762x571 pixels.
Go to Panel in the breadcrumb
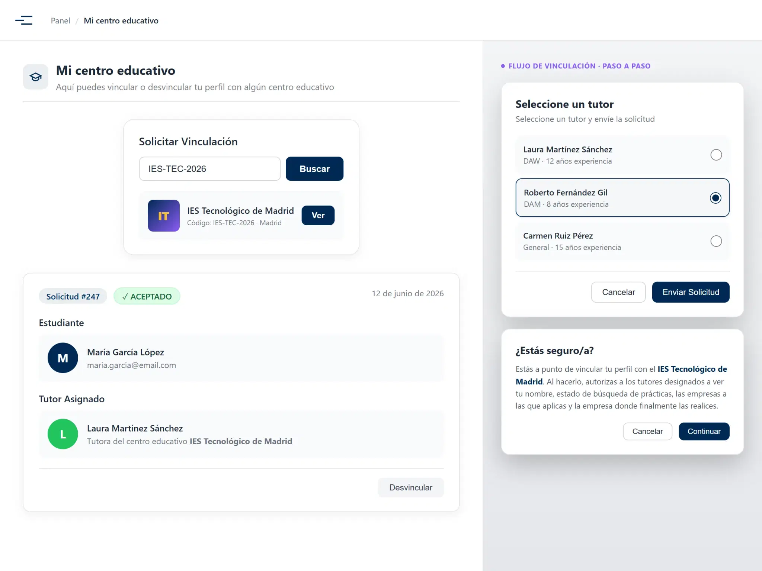pos(60,21)
